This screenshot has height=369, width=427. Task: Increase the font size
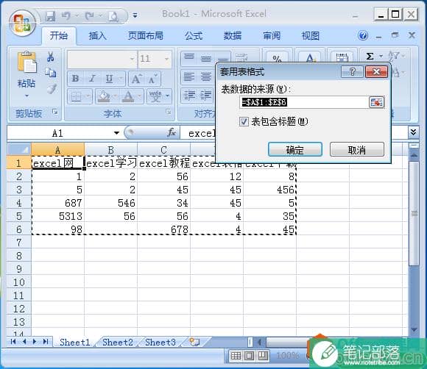tap(136, 79)
